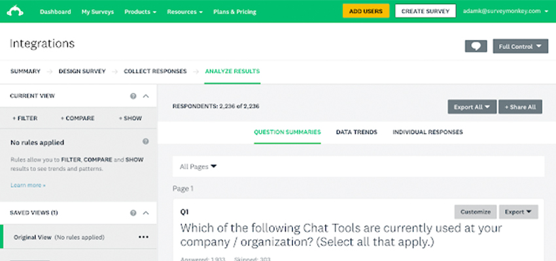The height and width of the screenshot is (261, 556).
Task: Click the Q1 Customize button
Action: (476, 212)
